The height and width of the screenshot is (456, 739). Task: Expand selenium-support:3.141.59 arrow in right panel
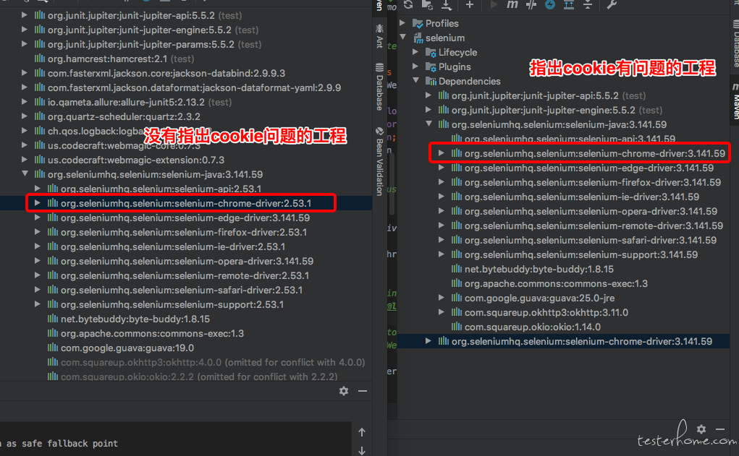point(442,254)
